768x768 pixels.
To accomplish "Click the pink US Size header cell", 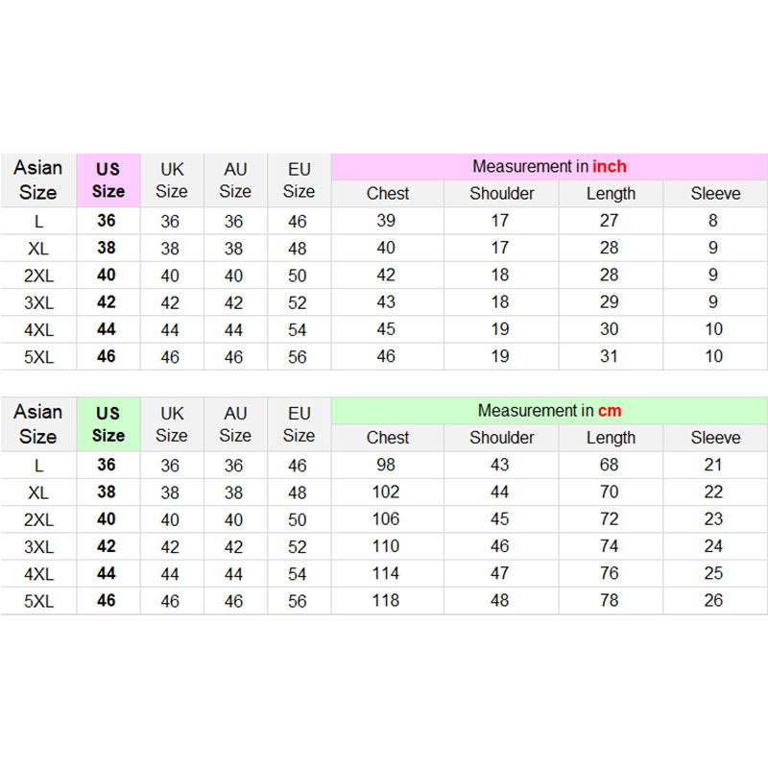I will tap(108, 180).
